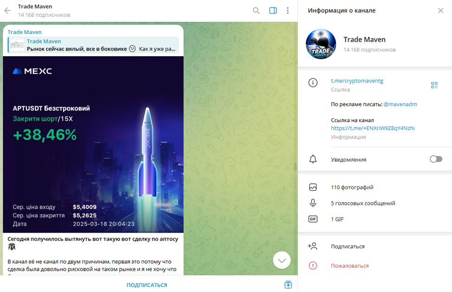Open the @mavenadm contact link
Image resolution: width=452 pixels, height=292 pixels.
400,104
